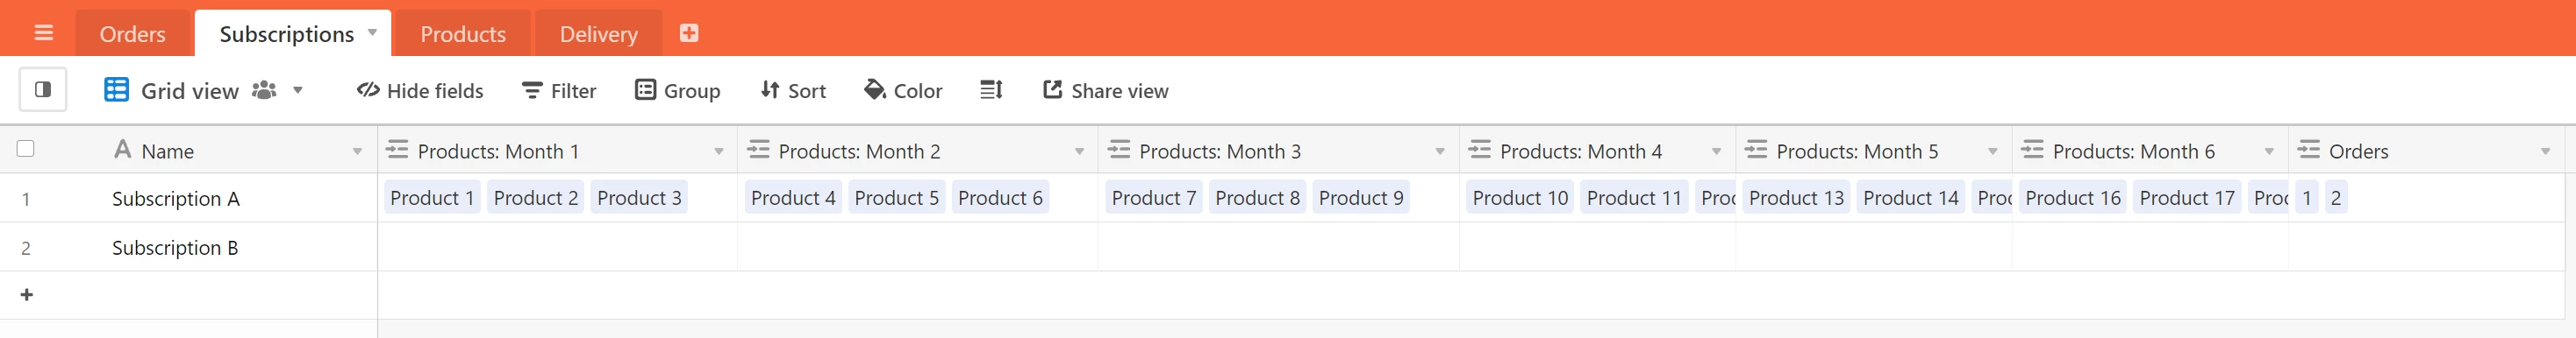Expand Products: Month 1 column menu
The width and height of the screenshot is (2576, 338).
click(718, 151)
